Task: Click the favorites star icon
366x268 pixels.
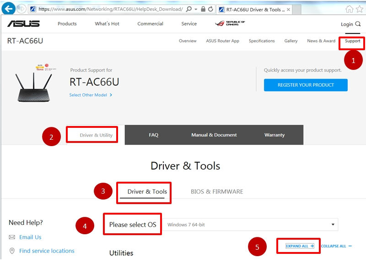Action: coord(360,9)
